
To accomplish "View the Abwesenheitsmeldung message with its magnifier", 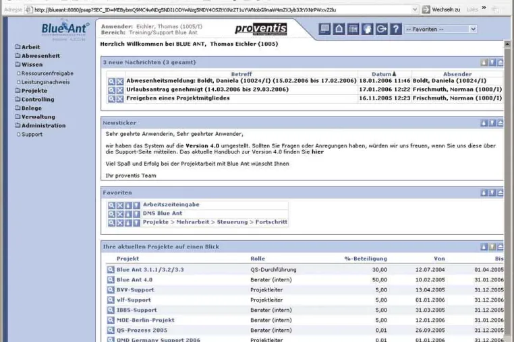I will click(111, 81).
